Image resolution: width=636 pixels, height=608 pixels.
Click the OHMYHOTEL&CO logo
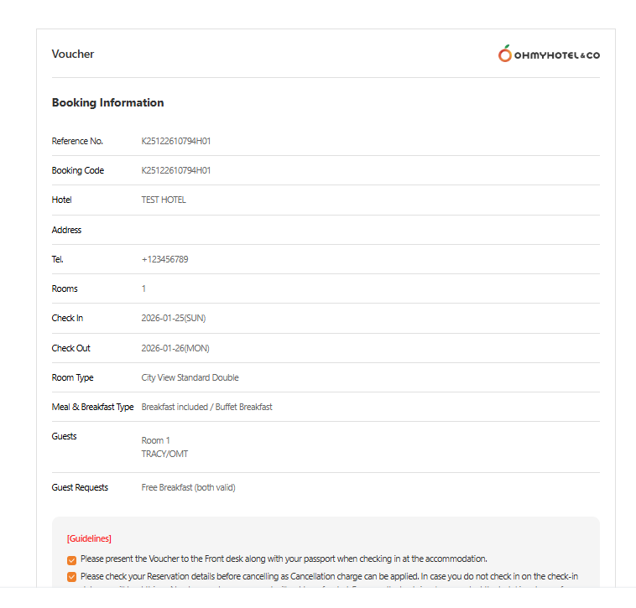pyautogui.click(x=549, y=55)
